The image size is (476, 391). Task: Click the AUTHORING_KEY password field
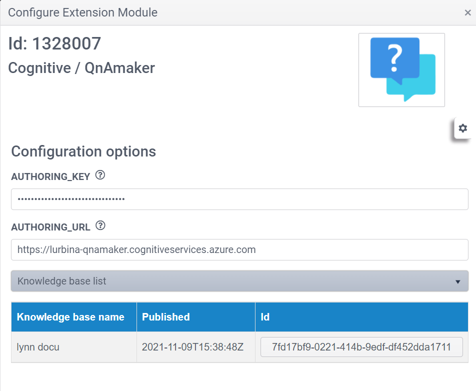click(x=240, y=199)
